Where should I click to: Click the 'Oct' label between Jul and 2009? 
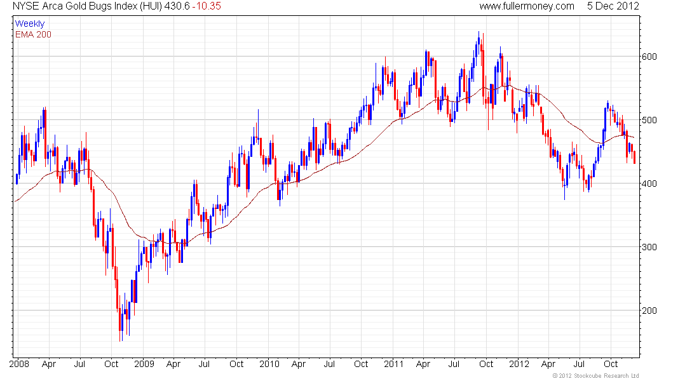tap(111, 364)
